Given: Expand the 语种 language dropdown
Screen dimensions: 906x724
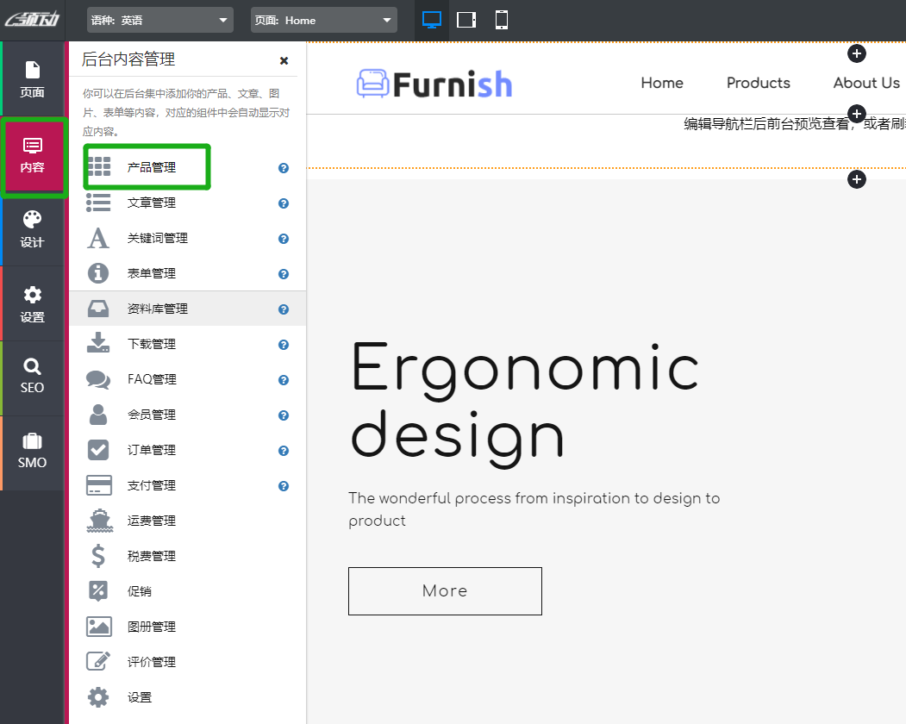Looking at the screenshot, I should coord(160,20).
